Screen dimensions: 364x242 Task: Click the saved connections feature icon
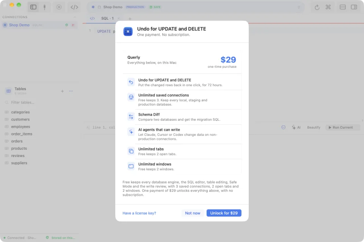pyautogui.click(x=131, y=97)
